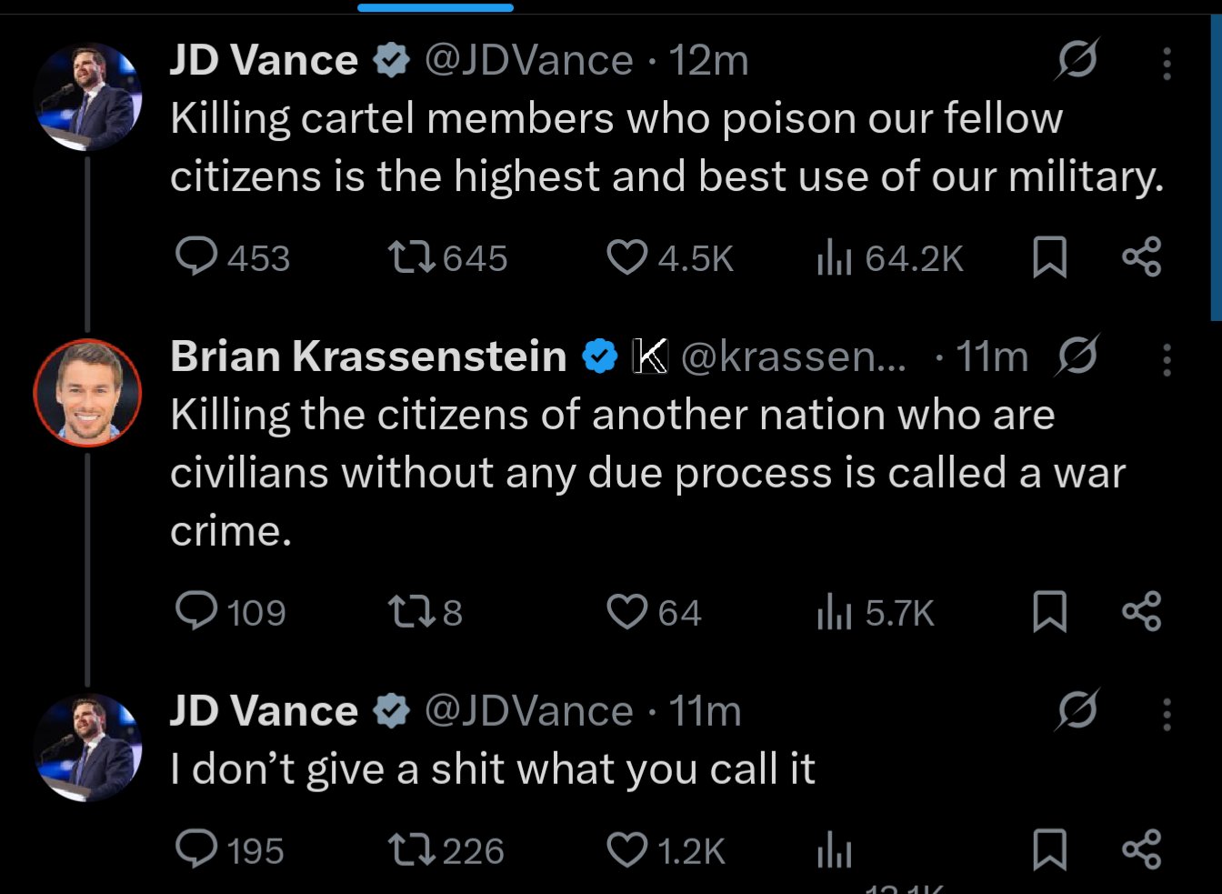Open the @JDVance handle on first tweet
This screenshot has height=894, width=1222.
click(x=528, y=61)
